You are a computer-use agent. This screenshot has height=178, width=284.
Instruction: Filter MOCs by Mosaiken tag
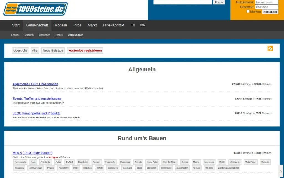coord(19,168)
